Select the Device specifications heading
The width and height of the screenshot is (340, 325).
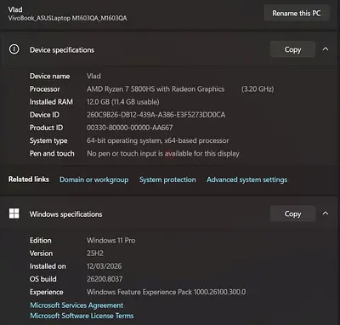[x=62, y=50]
